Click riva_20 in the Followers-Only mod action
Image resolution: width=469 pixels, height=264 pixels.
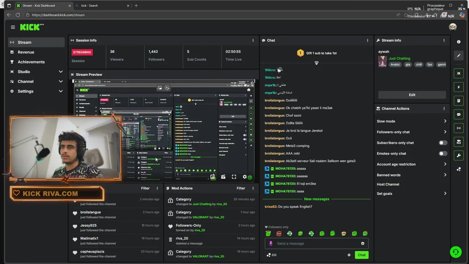[x=200, y=230]
